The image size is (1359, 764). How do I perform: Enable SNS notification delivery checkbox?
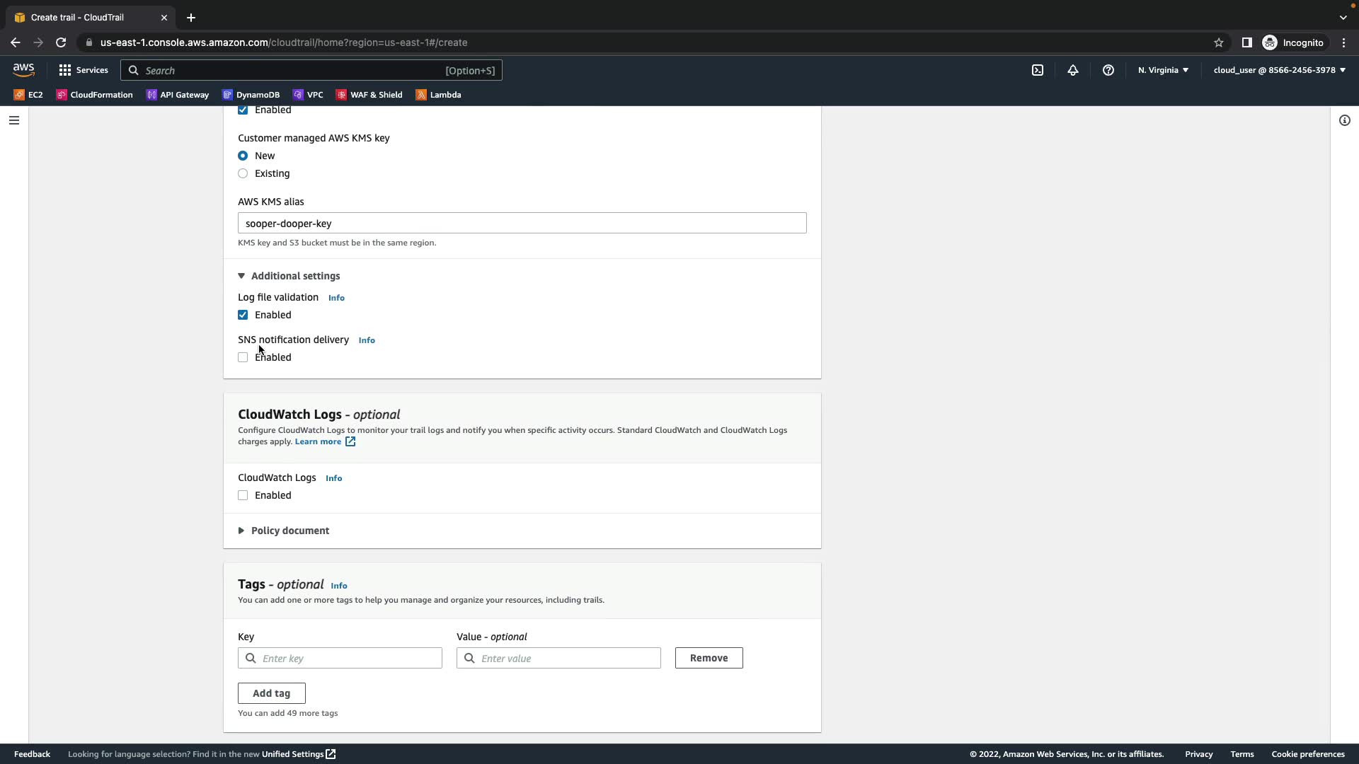point(243,357)
